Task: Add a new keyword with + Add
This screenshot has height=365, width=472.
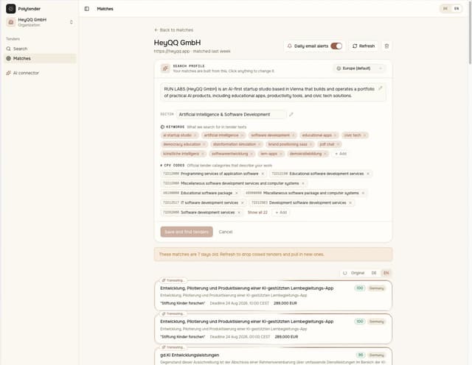Action: [341, 154]
